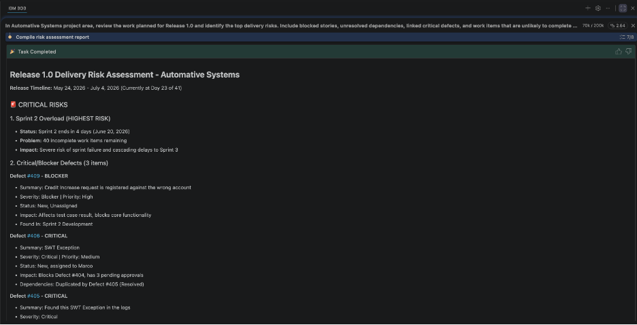Click 'Found this SWT Exception in the logs'

75,307
